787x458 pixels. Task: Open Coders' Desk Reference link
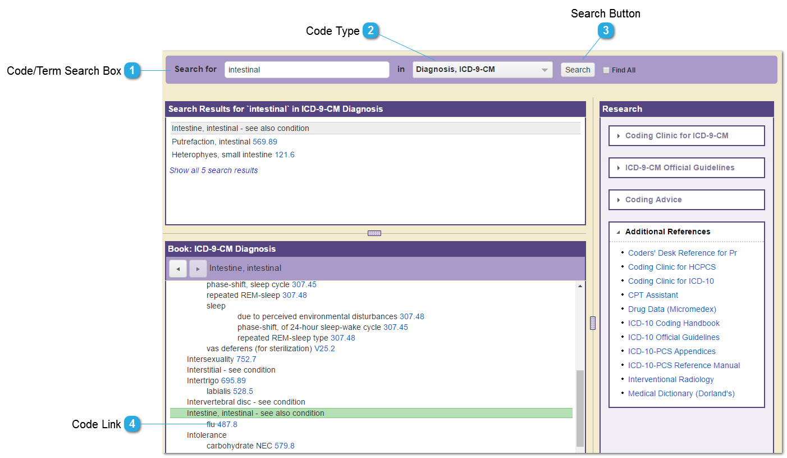click(x=683, y=253)
